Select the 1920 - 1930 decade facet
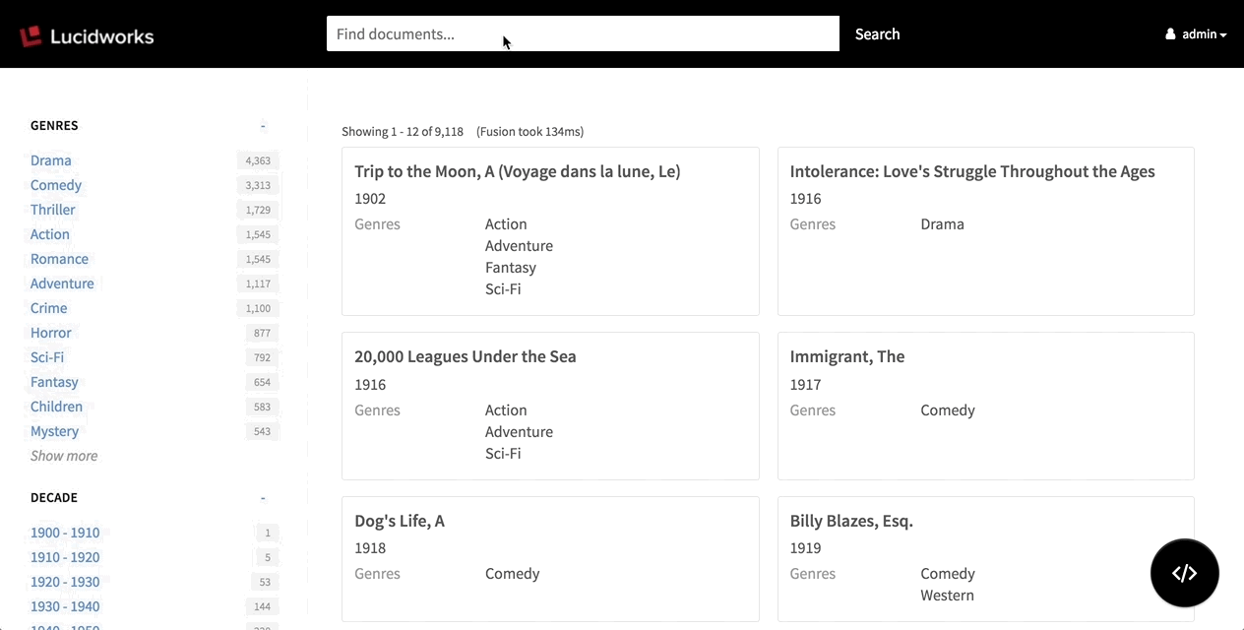The width and height of the screenshot is (1244, 630). (65, 582)
